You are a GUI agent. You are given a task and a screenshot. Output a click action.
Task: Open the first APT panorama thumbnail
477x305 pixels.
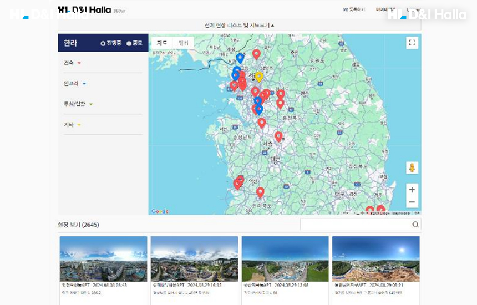(103, 259)
